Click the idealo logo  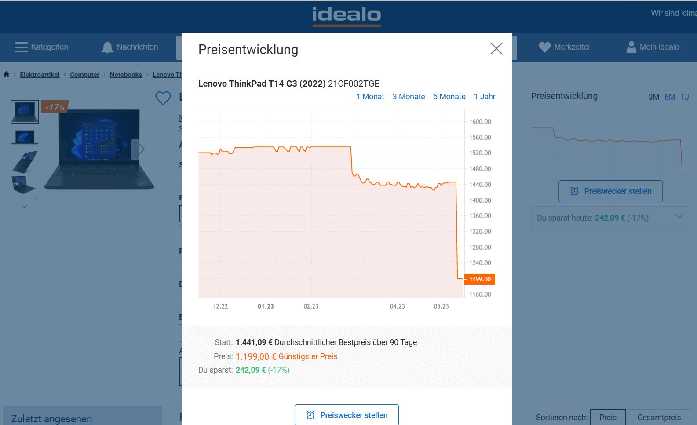pos(347,16)
